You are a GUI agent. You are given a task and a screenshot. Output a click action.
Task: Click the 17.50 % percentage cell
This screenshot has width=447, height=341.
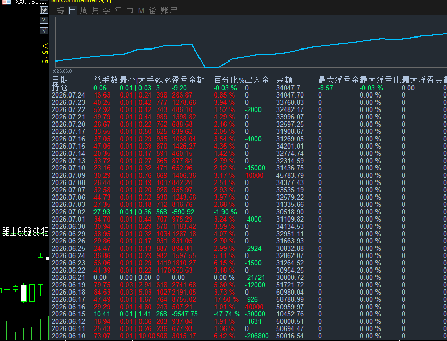pyautogui.click(x=226, y=300)
